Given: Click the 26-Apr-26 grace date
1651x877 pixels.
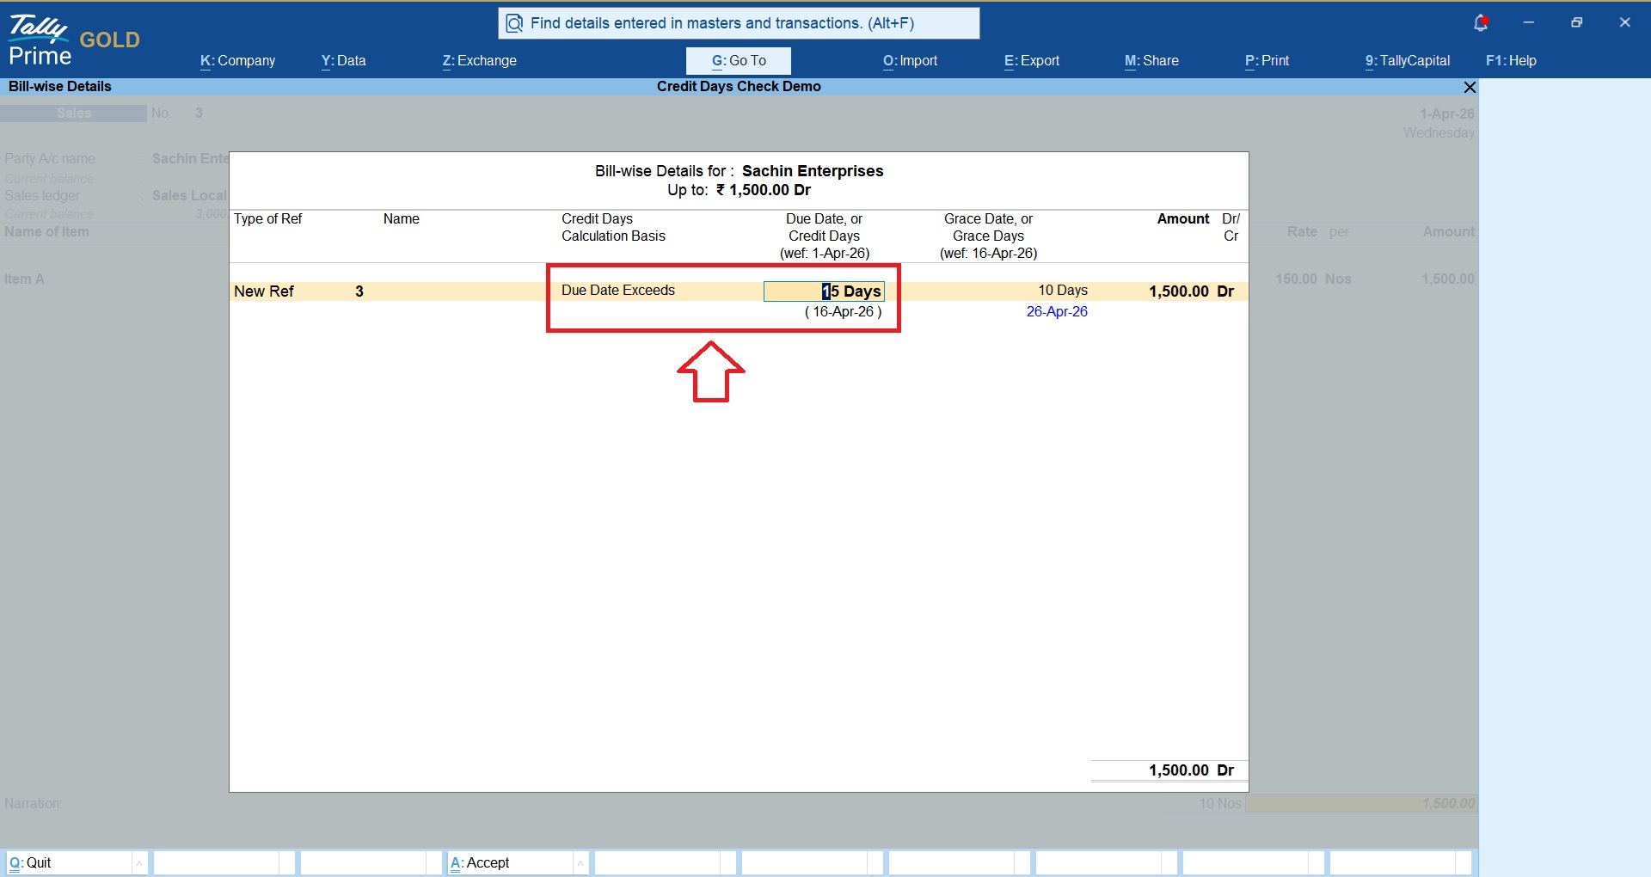Looking at the screenshot, I should point(1057,311).
